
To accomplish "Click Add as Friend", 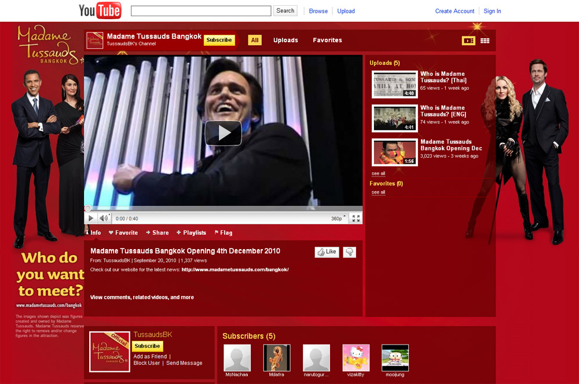I will point(150,356).
